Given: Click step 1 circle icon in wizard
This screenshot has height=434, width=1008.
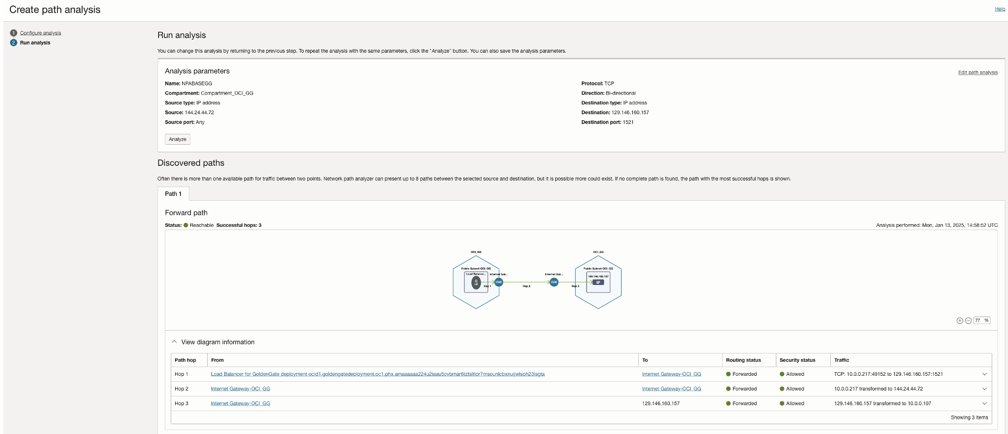Looking at the screenshot, I should [x=14, y=33].
